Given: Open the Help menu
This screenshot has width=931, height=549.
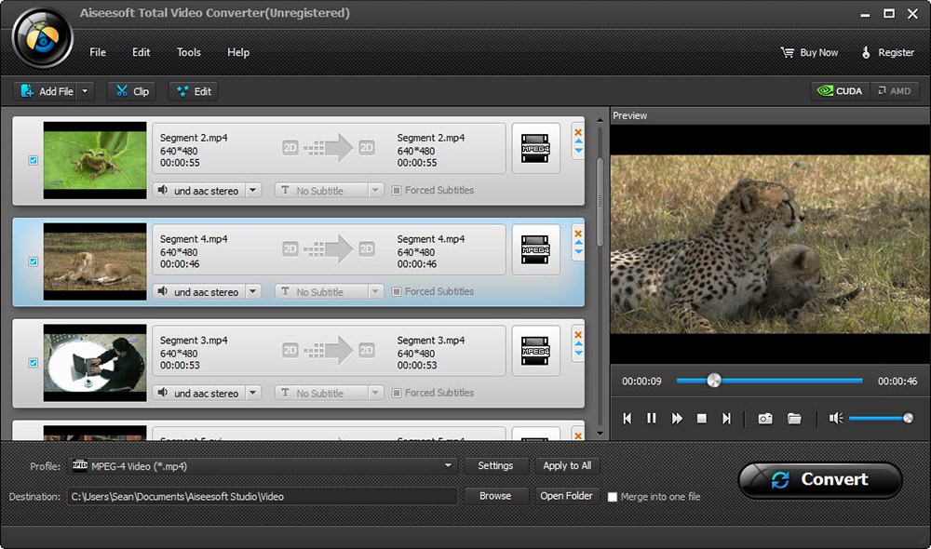Looking at the screenshot, I should point(238,52).
